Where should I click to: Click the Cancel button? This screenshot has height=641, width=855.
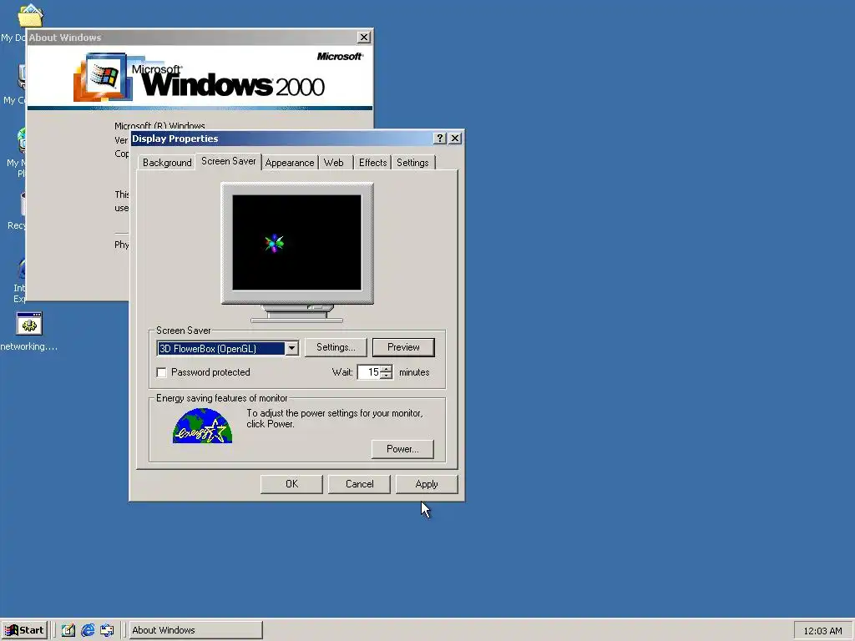[x=359, y=484]
